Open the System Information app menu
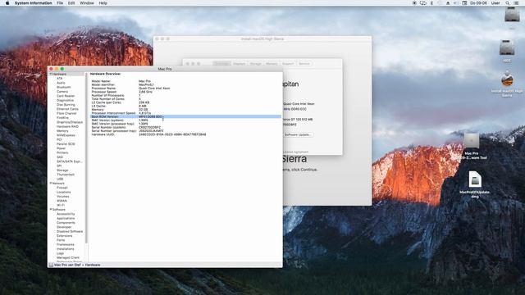Image resolution: width=525 pixels, height=295 pixels. [x=33, y=3]
